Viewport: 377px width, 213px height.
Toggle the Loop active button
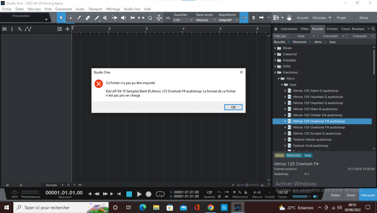160,194
